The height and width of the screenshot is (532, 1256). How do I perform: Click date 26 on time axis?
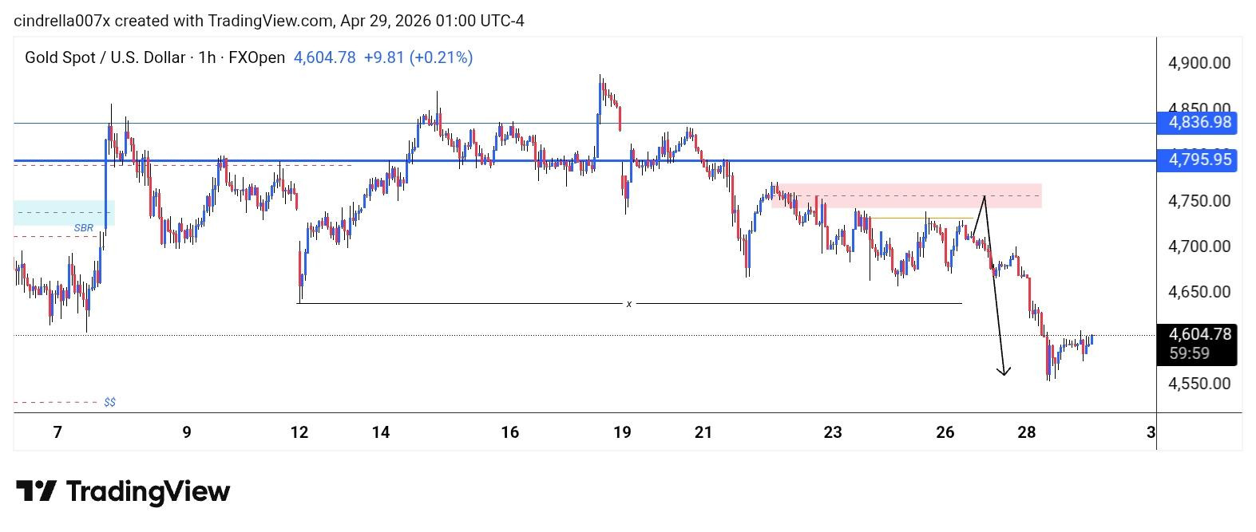[945, 432]
